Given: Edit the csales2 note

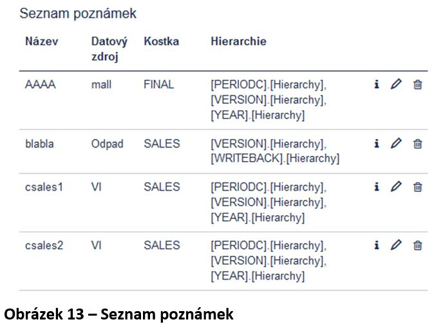Looking at the screenshot, I should tap(396, 245).
